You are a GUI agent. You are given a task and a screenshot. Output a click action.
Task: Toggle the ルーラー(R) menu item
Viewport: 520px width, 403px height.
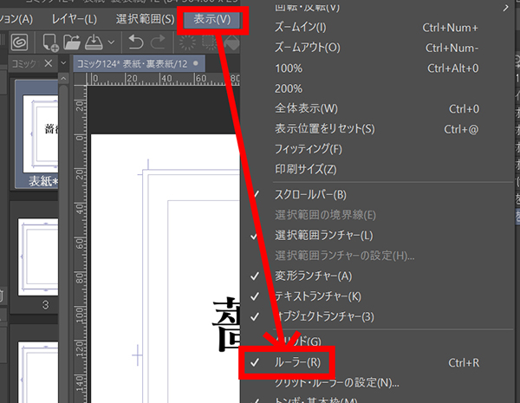tap(297, 362)
